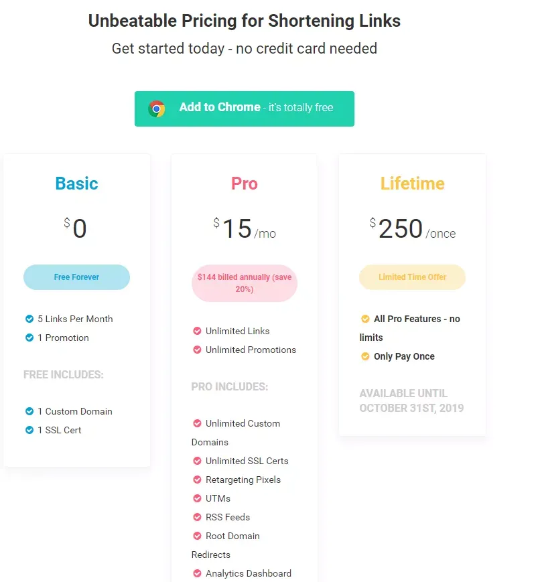Click the Lifetime plan heading

[x=412, y=184]
